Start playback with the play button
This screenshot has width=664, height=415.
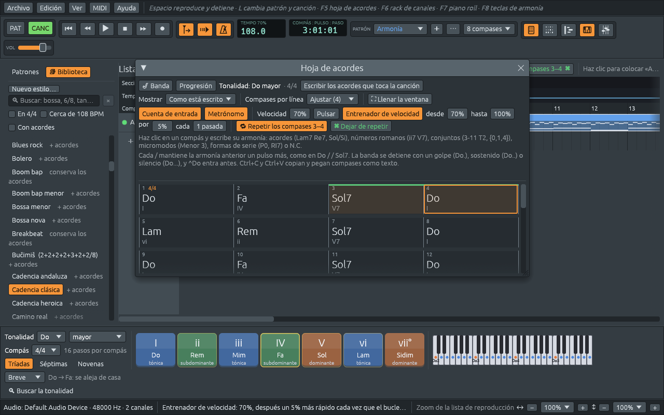point(106,29)
